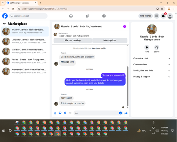177x142 pixels.
Task: Click the back arrow beside Marketplace
Action: (x=4, y=24)
